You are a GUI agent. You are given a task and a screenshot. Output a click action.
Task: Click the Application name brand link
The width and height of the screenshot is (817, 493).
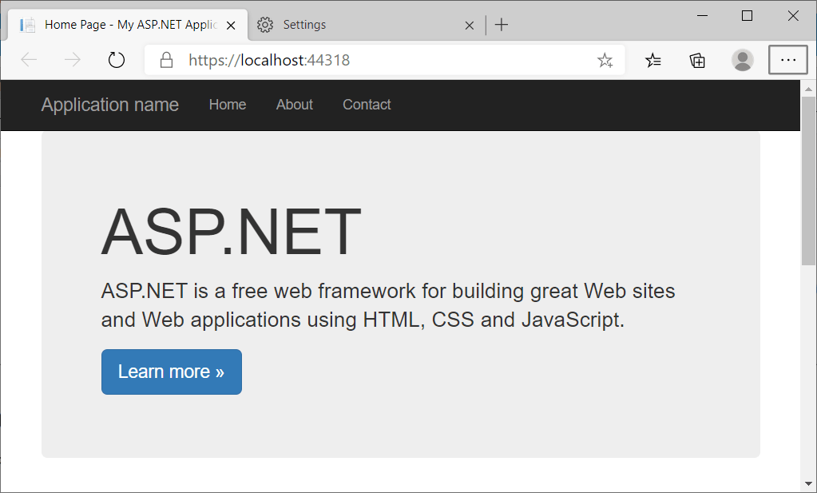(109, 105)
